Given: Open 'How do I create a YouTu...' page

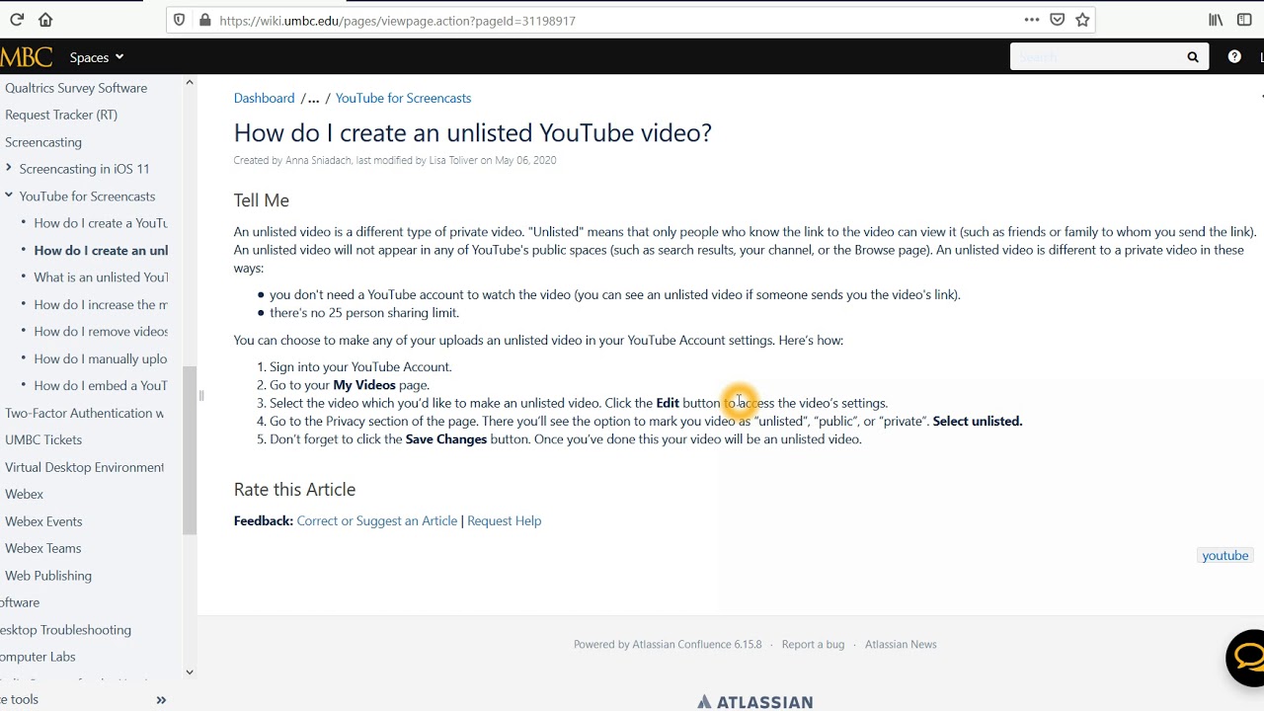Looking at the screenshot, I should pyautogui.click(x=101, y=223).
